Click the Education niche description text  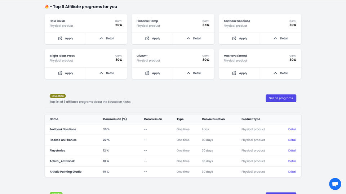click(x=90, y=101)
